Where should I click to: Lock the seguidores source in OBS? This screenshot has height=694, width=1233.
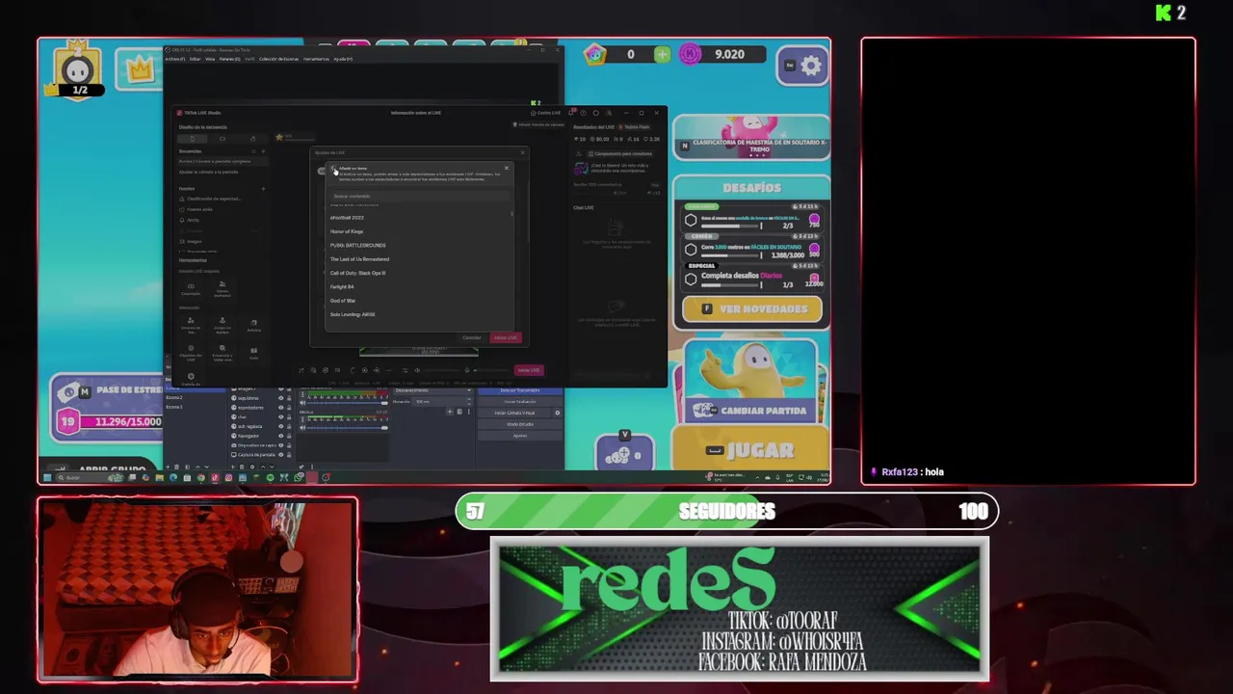click(289, 398)
